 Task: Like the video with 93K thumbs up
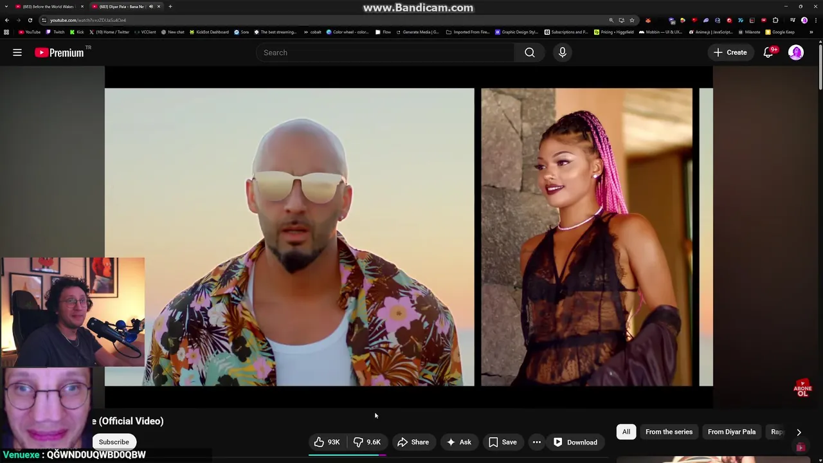pos(327,442)
